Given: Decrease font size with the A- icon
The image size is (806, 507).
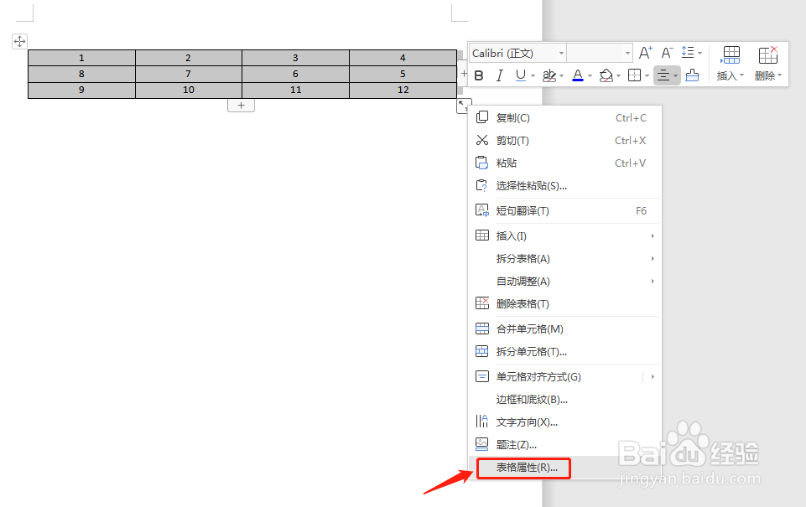Looking at the screenshot, I should [666, 52].
